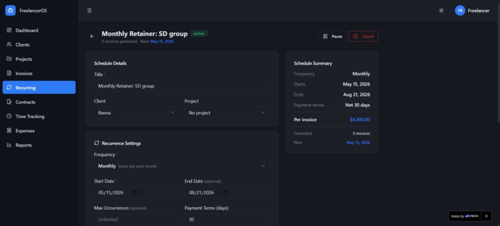
Task: Click the FreelancerOS briefcase logo icon
Action: (x=10, y=11)
